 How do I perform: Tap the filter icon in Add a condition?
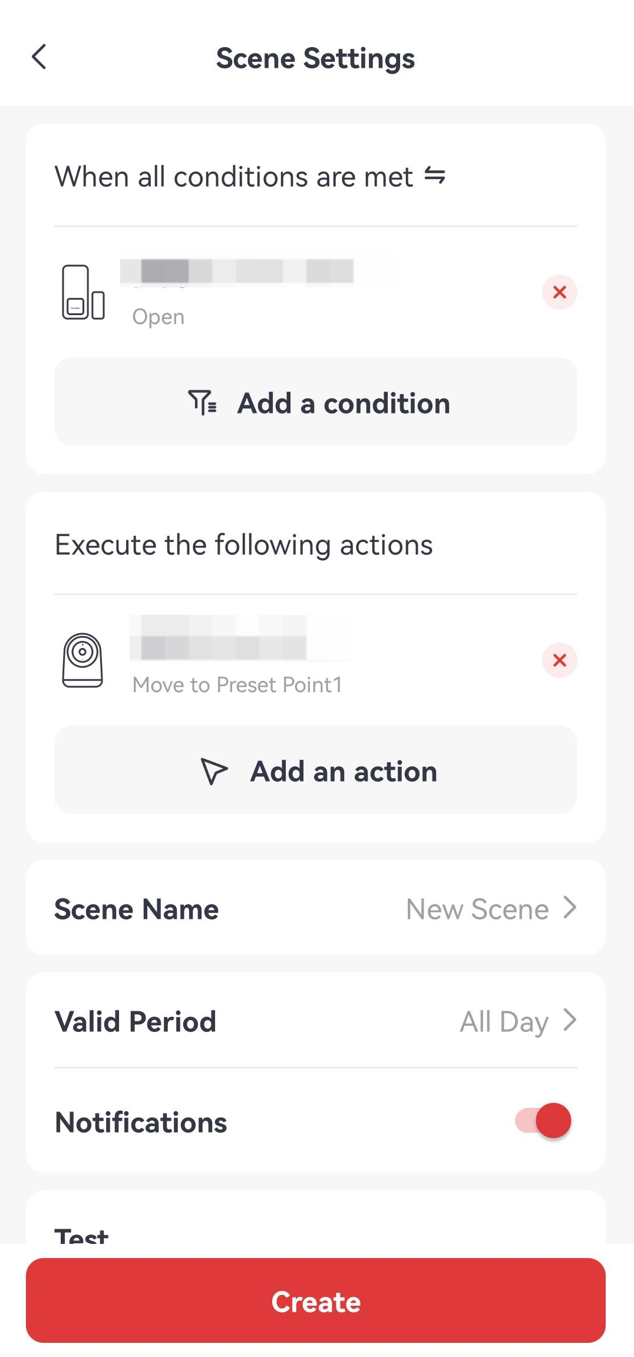[x=203, y=403]
